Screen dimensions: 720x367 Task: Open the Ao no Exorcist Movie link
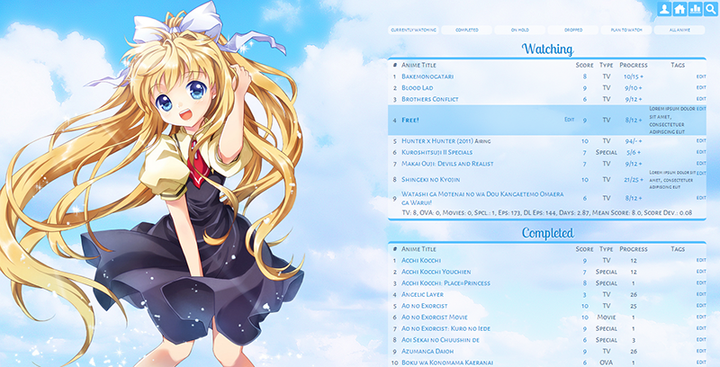point(435,318)
